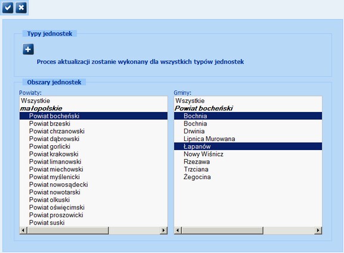The height and width of the screenshot is (253, 344).
Task: Cancel with the X icon button
Action: point(21,8)
